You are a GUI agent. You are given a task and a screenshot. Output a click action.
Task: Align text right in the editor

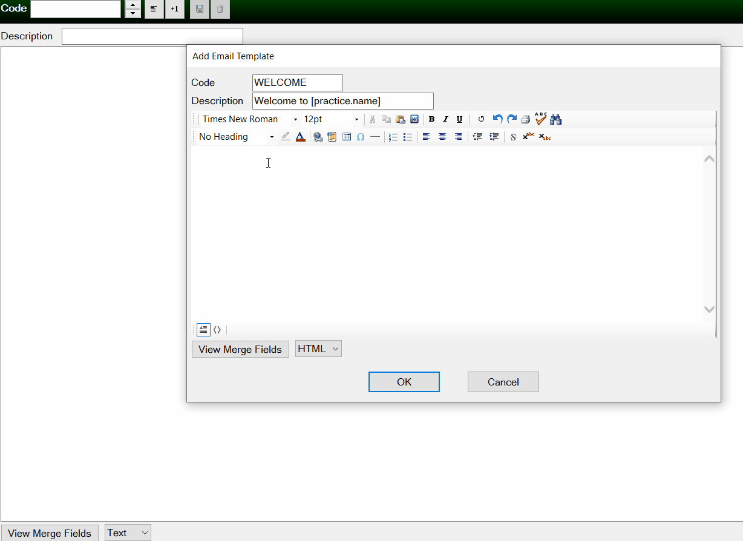(459, 137)
